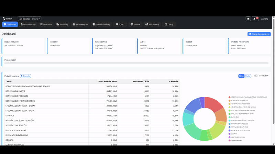
Task: Open the notifications bell icon
Action: [x=255, y=19]
